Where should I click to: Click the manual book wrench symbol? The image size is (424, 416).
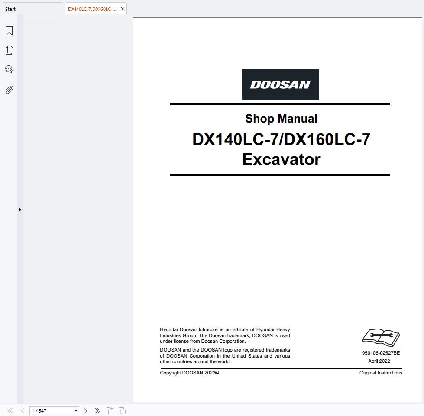(x=381, y=337)
